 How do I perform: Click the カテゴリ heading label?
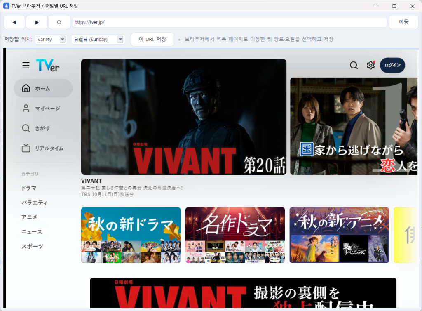pyautogui.click(x=30, y=174)
